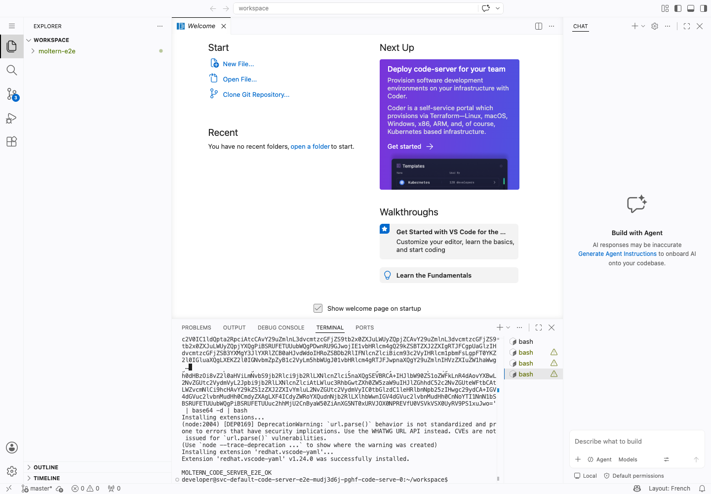Focus the Describe what to build input

tap(637, 442)
